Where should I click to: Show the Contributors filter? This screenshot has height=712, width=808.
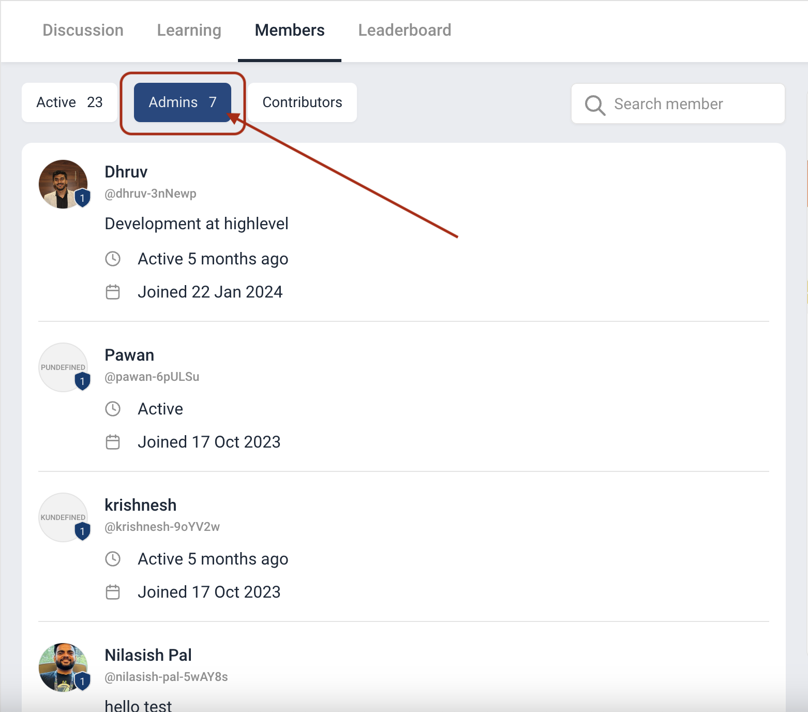tap(303, 102)
